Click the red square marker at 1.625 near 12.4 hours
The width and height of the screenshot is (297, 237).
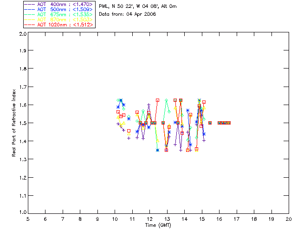pos(157,100)
